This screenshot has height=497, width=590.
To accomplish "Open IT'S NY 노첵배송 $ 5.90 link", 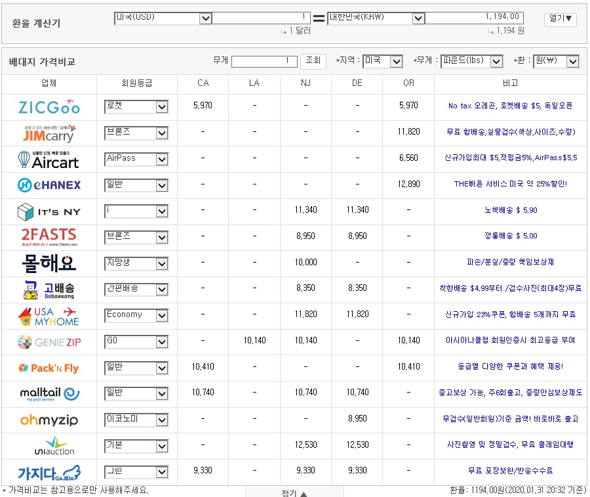I will coord(511,210).
